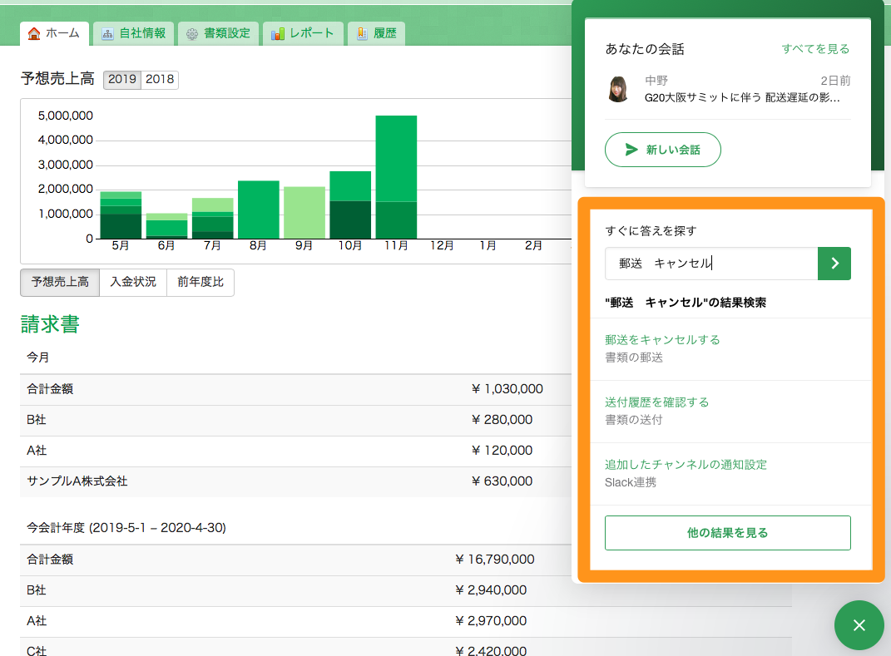The image size is (891, 656).
Task: Click the 書類設定 gear icon
Action: click(x=192, y=34)
